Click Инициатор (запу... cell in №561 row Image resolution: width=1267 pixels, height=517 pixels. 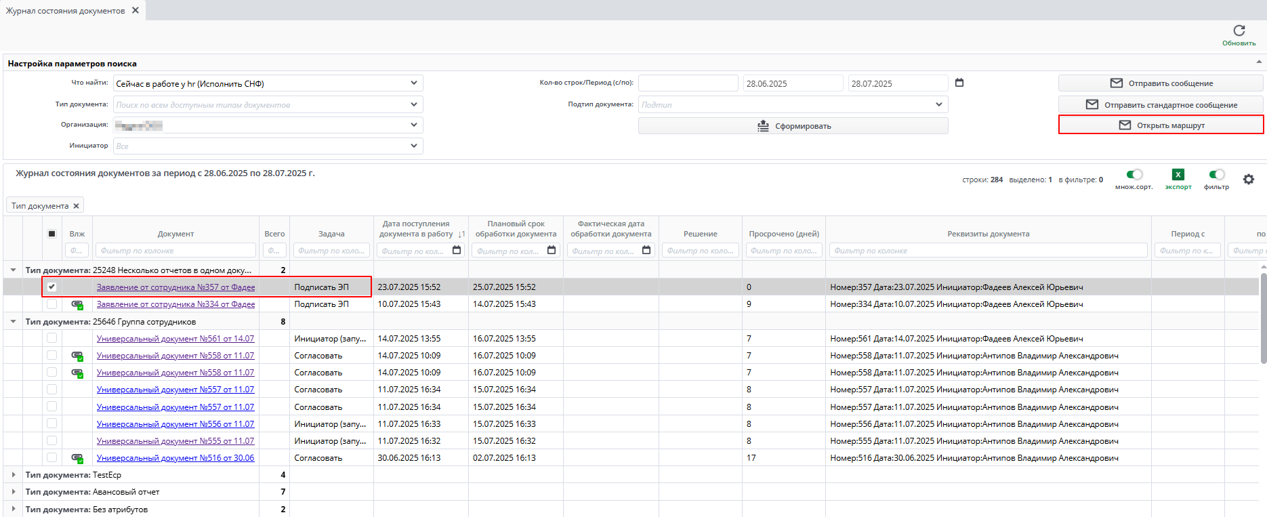pos(330,339)
